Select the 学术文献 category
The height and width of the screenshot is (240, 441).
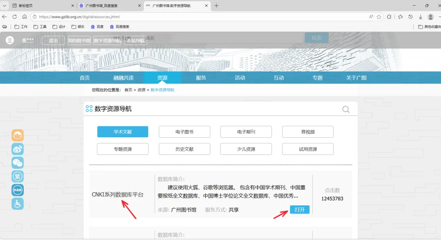[122, 132]
